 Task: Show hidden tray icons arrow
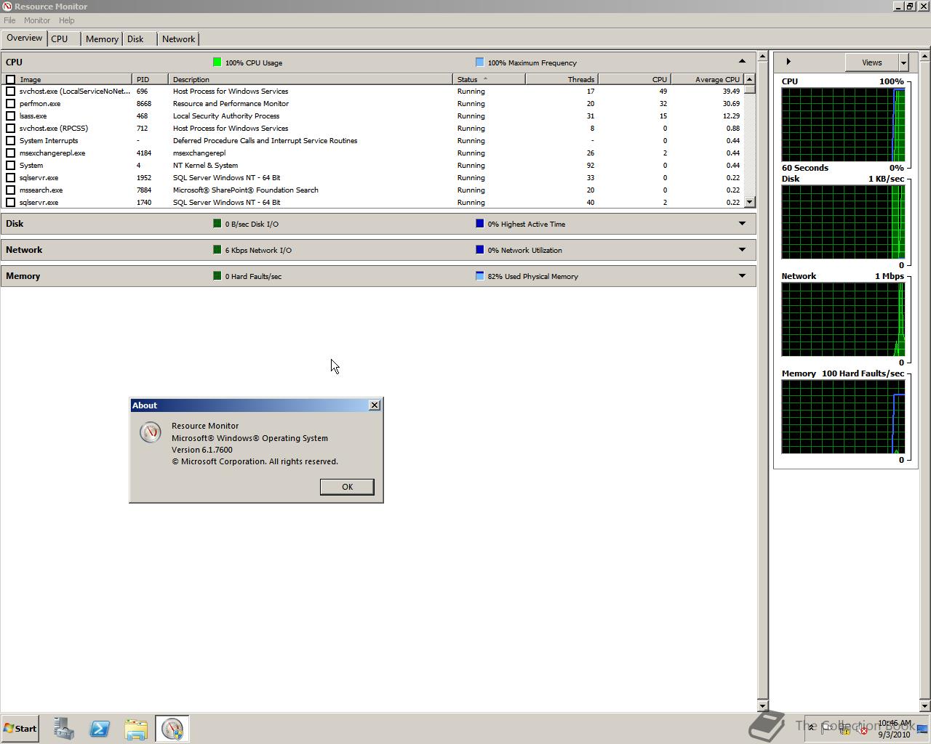point(811,728)
